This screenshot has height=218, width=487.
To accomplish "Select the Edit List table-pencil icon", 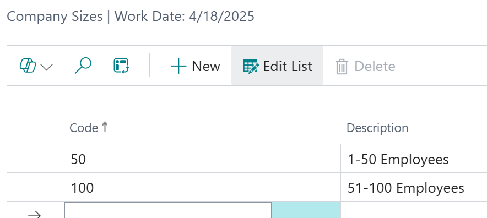I will click(251, 66).
